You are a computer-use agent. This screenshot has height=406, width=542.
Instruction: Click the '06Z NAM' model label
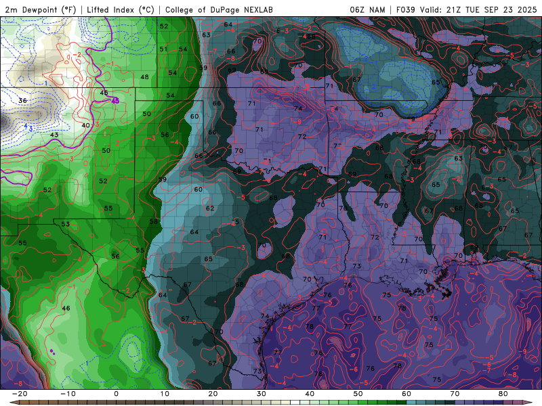point(367,9)
